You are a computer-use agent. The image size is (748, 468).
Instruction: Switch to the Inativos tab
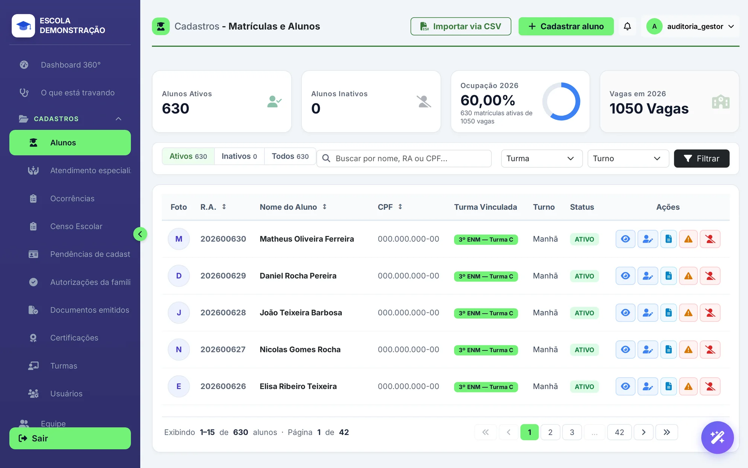[x=239, y=156]
